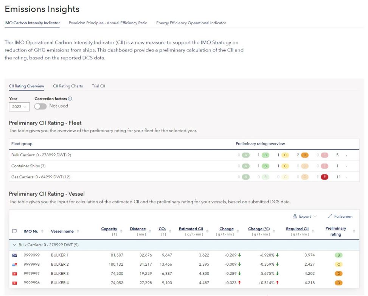The image size is (368, 296).
Task: Sort table by Estimated CII header
Action: pos(191,229)
